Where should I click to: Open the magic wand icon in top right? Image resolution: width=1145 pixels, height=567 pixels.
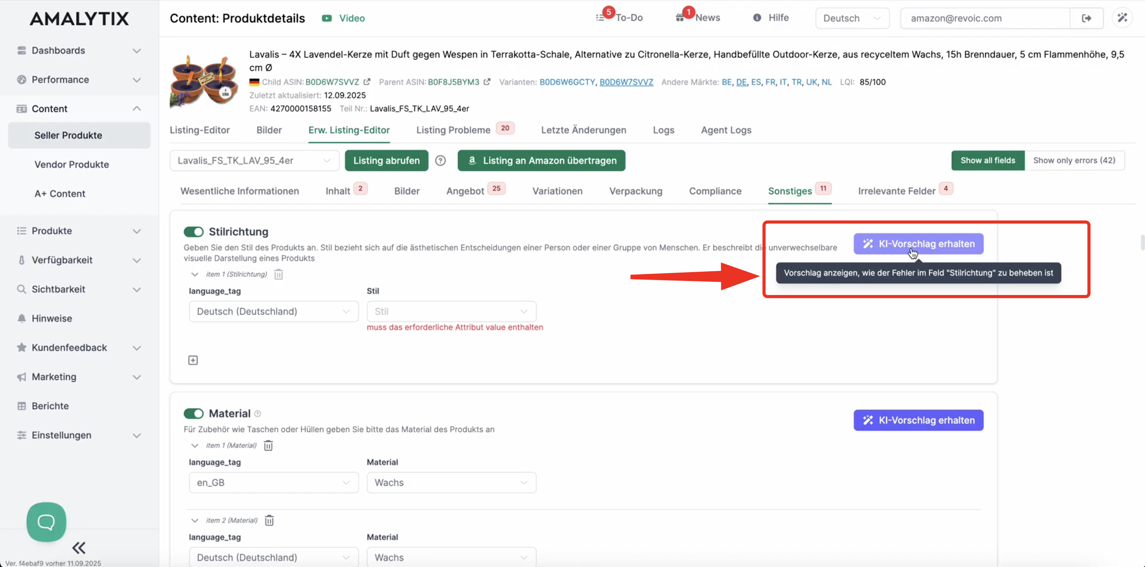coord(1122,18)
